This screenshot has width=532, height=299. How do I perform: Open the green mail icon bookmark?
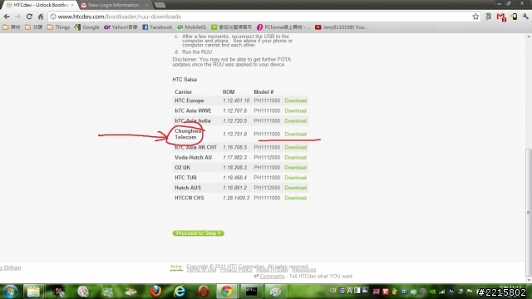pos(231,27)
